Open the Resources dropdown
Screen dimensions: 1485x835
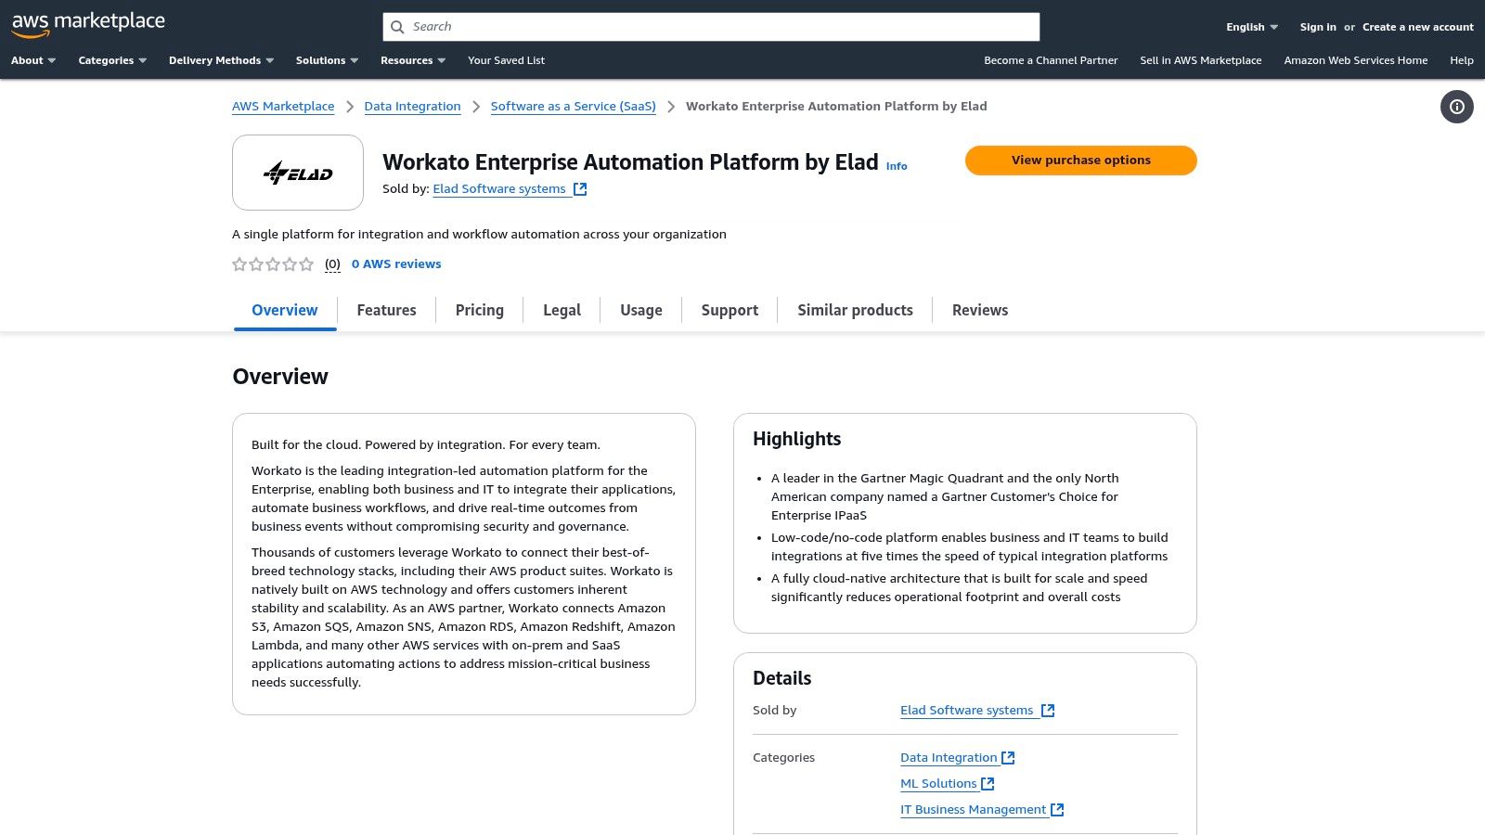(x=412, y=60)
